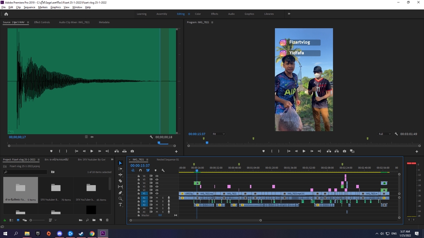
Task: Open the Effect Controls panel tab
Action: click(x=42, y=22)
